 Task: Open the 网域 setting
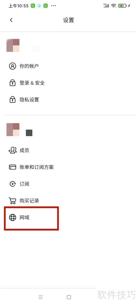[x=68, y=217]
